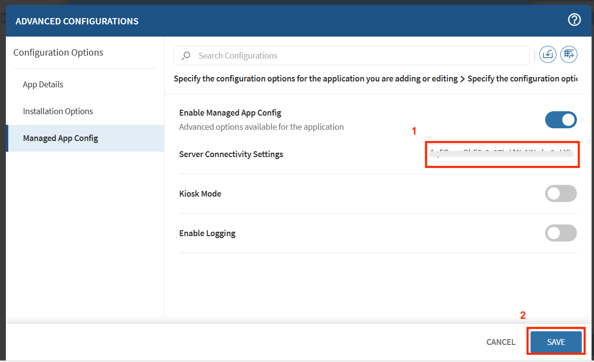This screenshot has width=594, height=362.
Task: Disable the Enable Managed App Config toggle
Action: point(561,120)
